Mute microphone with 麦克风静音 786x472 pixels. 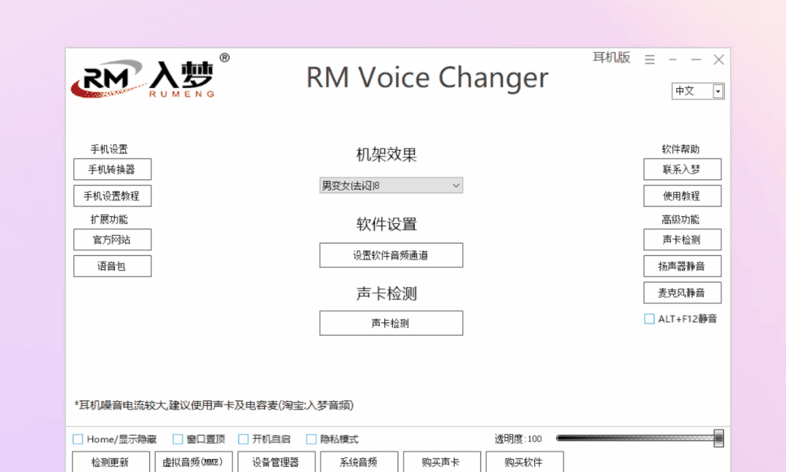tap(682, 292)
